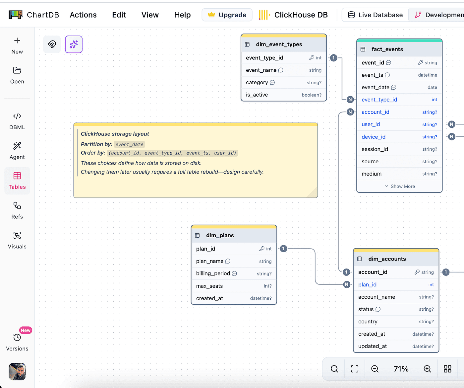
Task: Toggle the magnet snap button
Action: [x=52, y=44]
